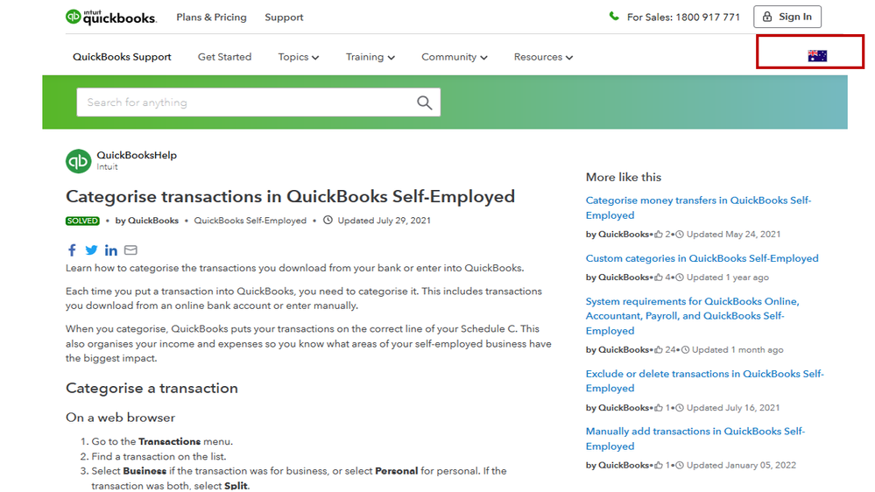Expand the Community dropdown
875x492 pixels.
coord(454,57)
